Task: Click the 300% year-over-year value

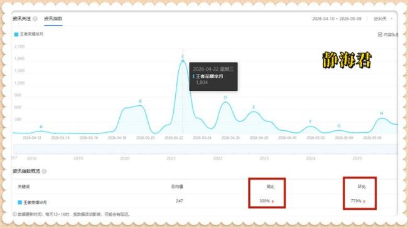Action: click(265, 201)
